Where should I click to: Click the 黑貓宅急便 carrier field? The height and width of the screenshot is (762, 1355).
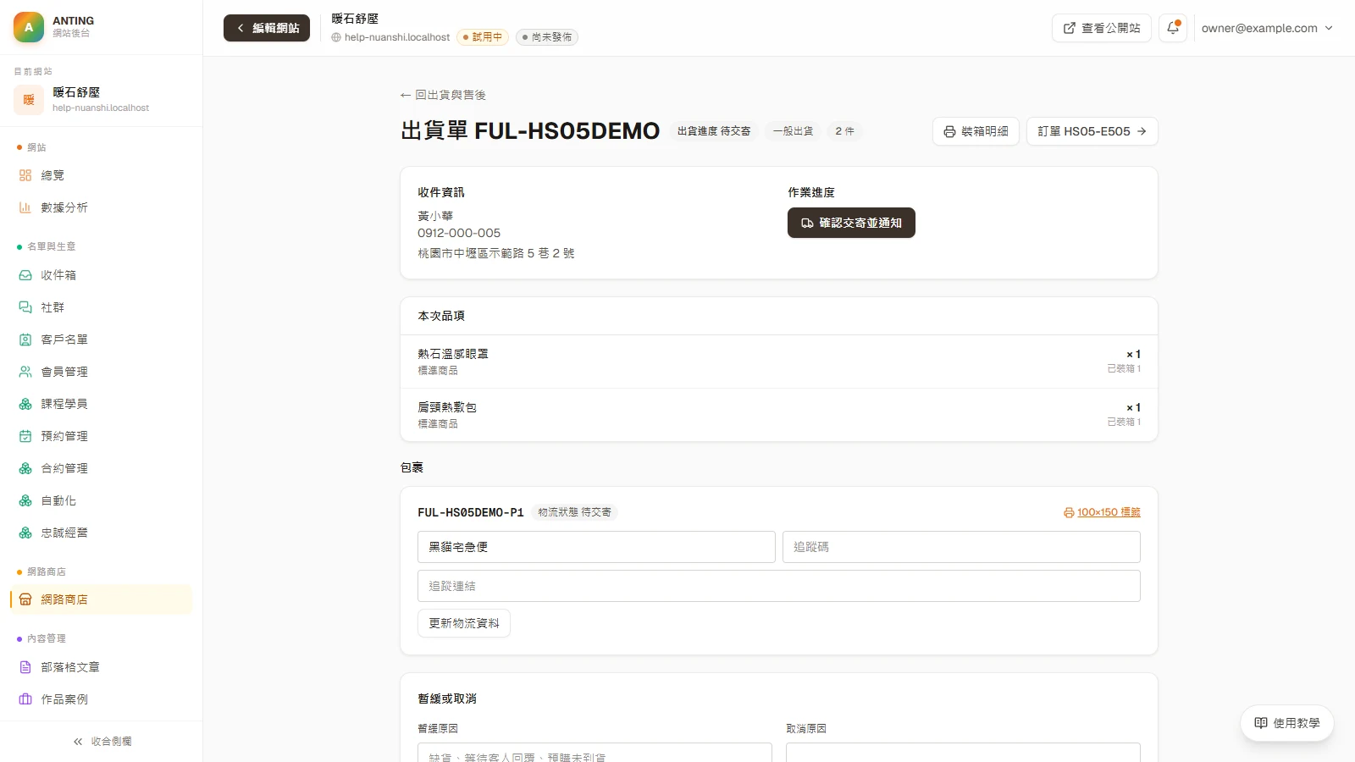click(x=596, y=547)
